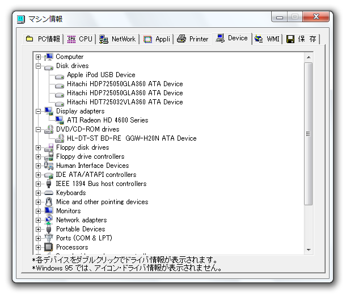Click the Ports (COM & LPT) icon
Screen dimensions: 346x296
[x=49, y=238]
